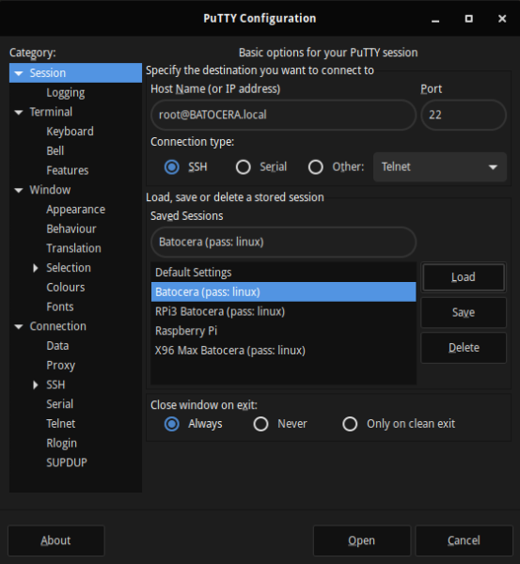This screenshot has width=520, height=564.
Task: Expand the Selection tree arrow
Action: [x=36, y=268]
